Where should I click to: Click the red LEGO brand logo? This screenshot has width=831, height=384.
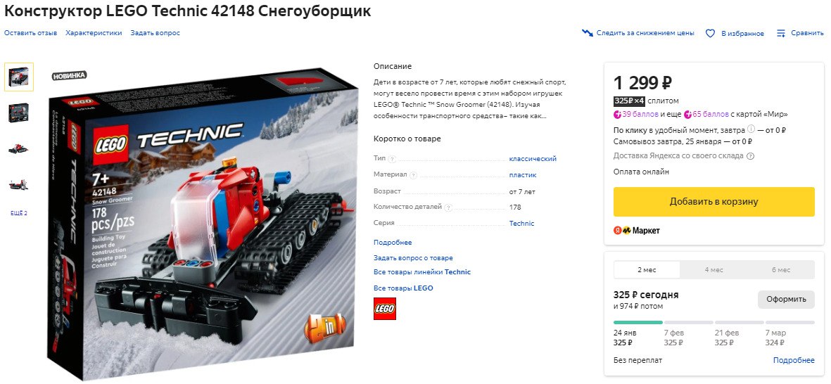[x=385, y=309]
